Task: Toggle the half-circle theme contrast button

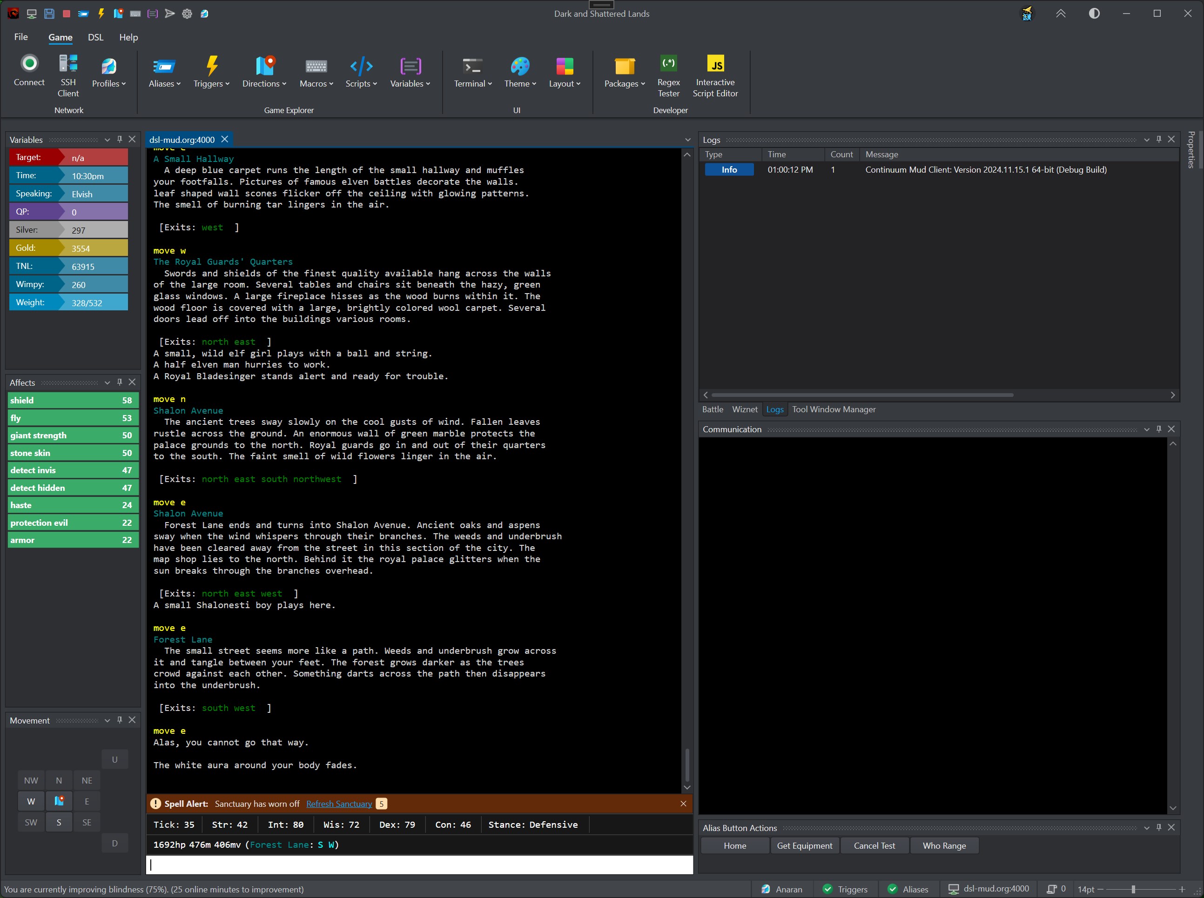Action: (x=1094, y=13)
